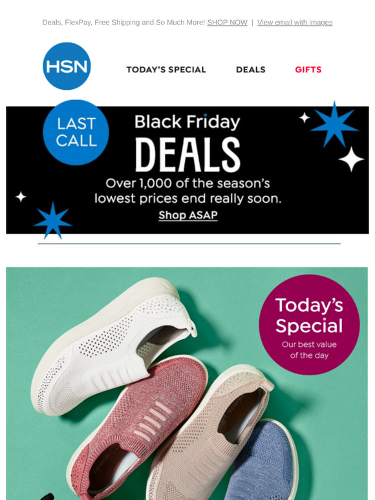Viewport: 375px width, 500px height.
Task: Click the HSN round logo
Action: click(x=67, y=66)
